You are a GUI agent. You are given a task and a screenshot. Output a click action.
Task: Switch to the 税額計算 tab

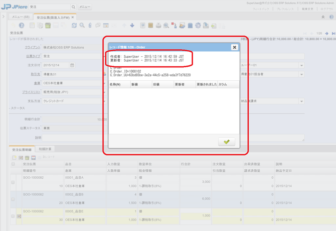pos(45,149)
